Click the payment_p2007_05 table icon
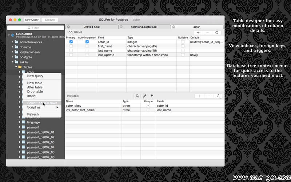This screenshot has width=291, height=182. 24,152
